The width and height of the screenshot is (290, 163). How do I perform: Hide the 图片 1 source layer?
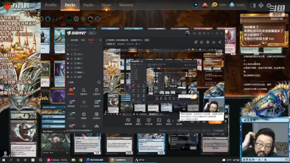(x=68, y=68)
